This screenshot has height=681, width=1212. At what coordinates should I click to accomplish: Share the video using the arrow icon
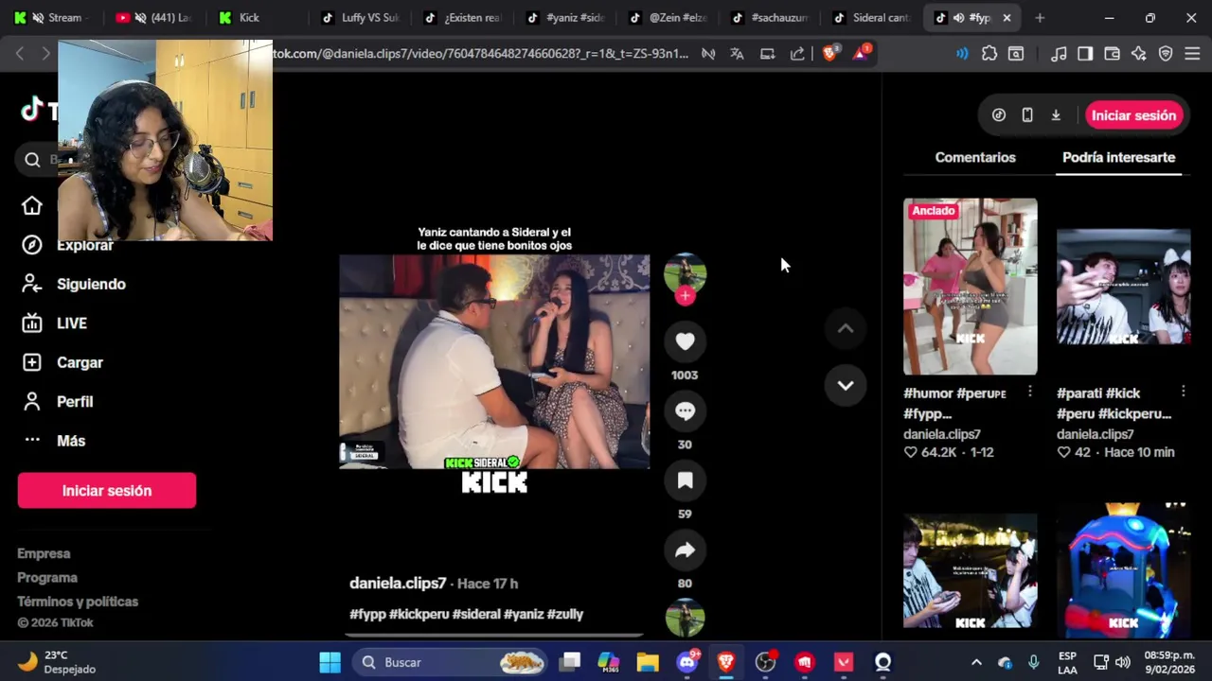[x=685, y=550]
